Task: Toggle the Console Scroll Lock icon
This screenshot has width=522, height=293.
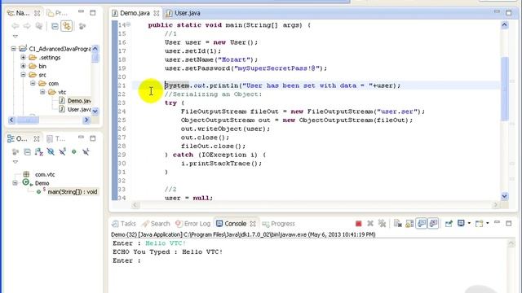Action: coord(409,224)
